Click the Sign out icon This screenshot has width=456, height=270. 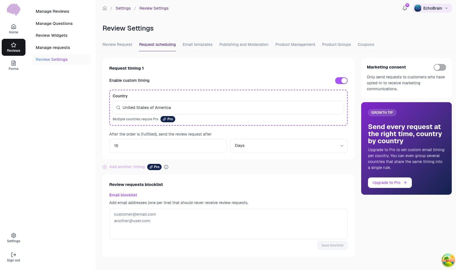[14, 255]
